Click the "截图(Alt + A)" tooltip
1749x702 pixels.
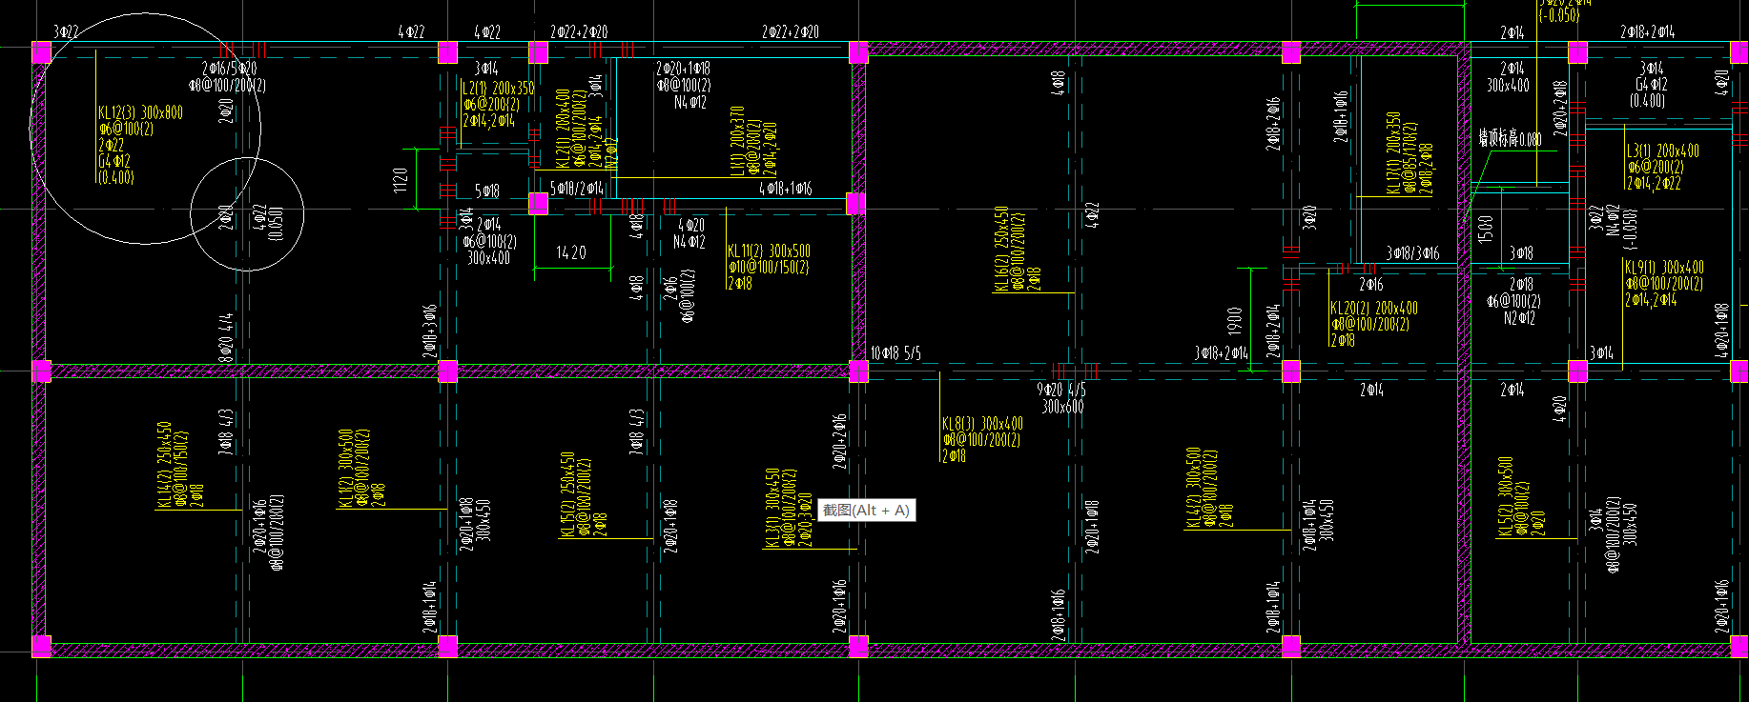click(x=867, y=511)
